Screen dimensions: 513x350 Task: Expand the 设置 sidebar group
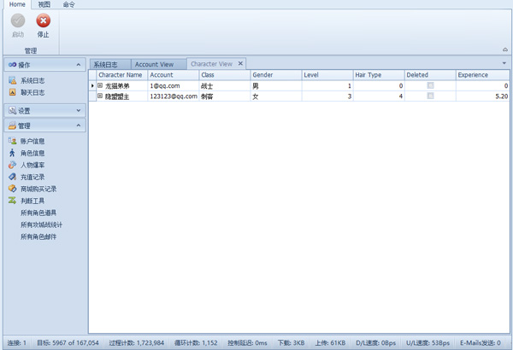[79, 110]
